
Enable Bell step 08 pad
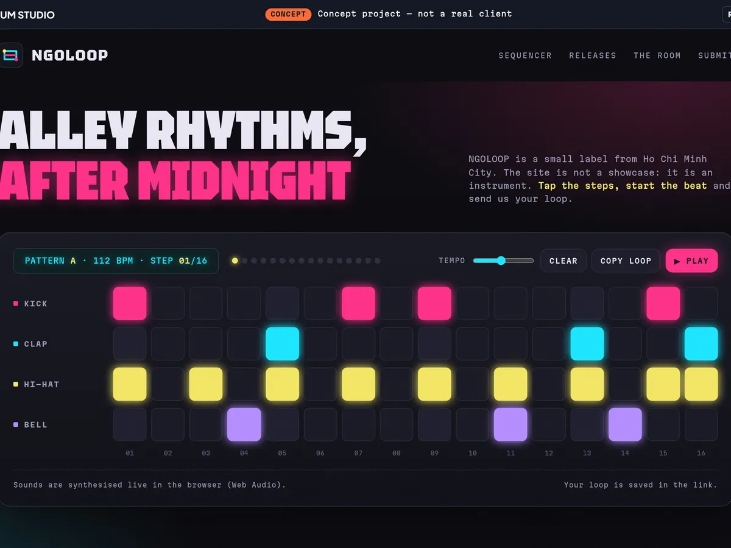(397, 424)
